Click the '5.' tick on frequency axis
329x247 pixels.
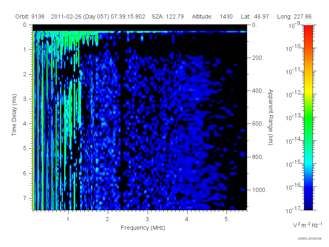coord(227,219)
